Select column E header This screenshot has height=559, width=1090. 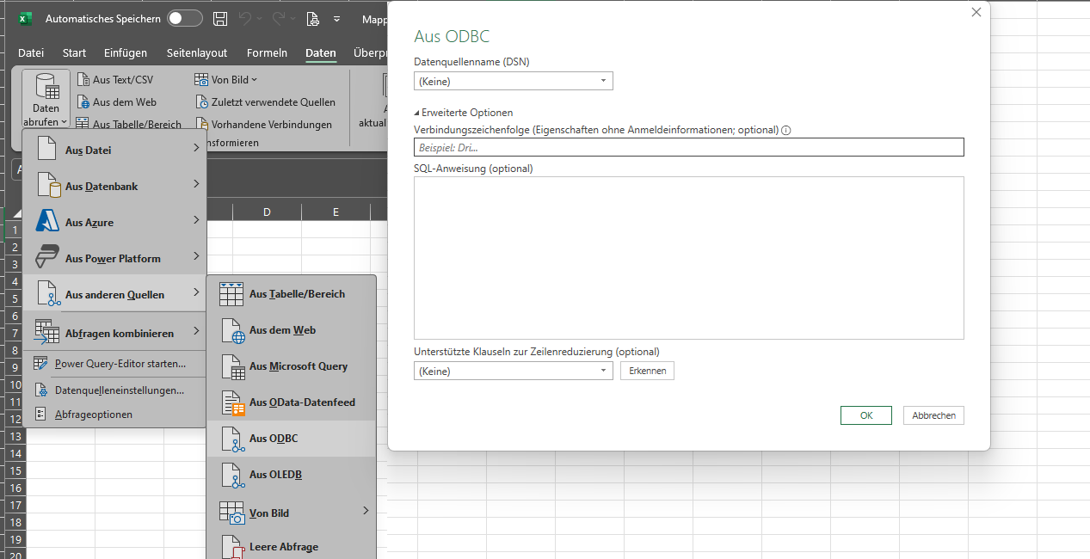[335, 212]
